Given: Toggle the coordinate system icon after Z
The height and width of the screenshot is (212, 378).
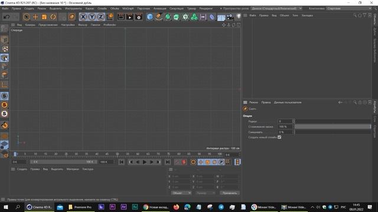Looking at the screenshot, I should pos(110,17).
